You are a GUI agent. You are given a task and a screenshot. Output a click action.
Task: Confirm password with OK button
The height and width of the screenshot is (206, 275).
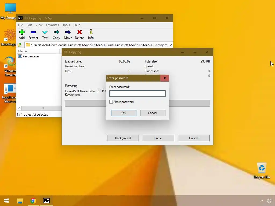pyautogui.click(x=124, y=113)
